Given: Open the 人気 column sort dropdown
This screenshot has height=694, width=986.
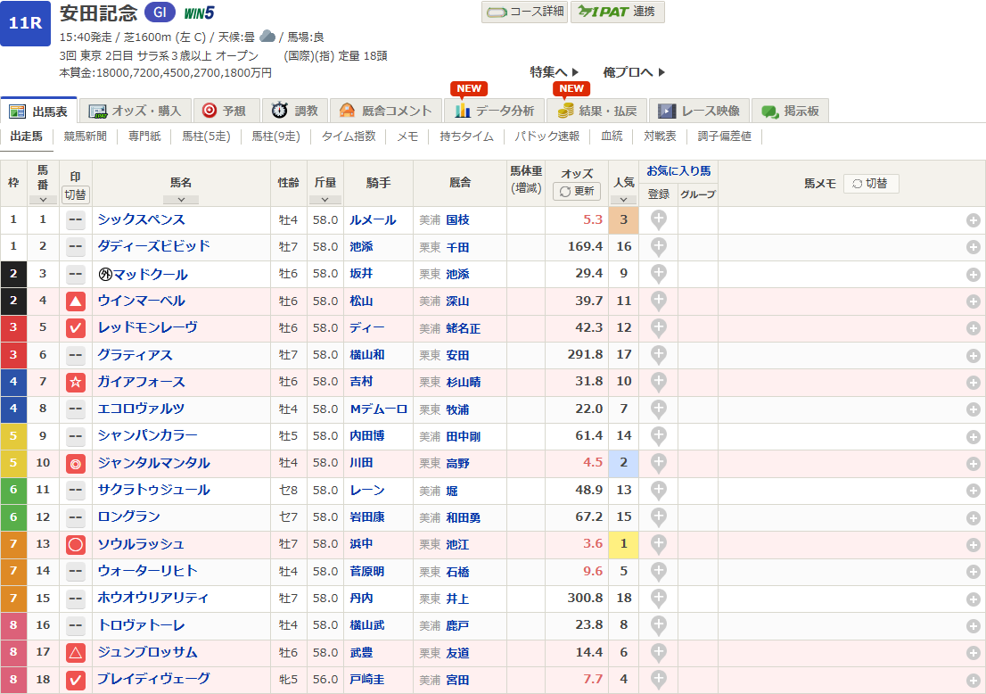Looking at the screenshot, I should click(622, 200).
